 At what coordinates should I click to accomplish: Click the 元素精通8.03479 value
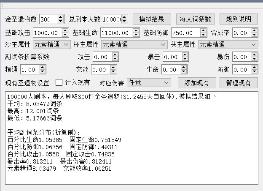[32, 169]
